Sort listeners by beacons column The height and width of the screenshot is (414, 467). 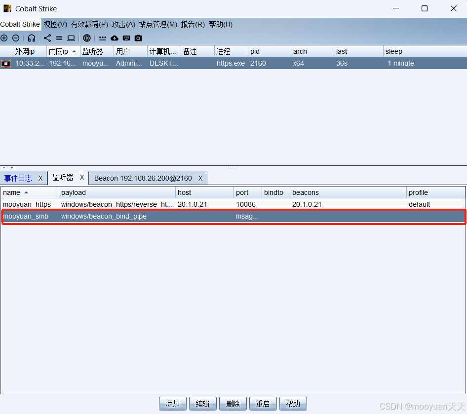[348, 192]
